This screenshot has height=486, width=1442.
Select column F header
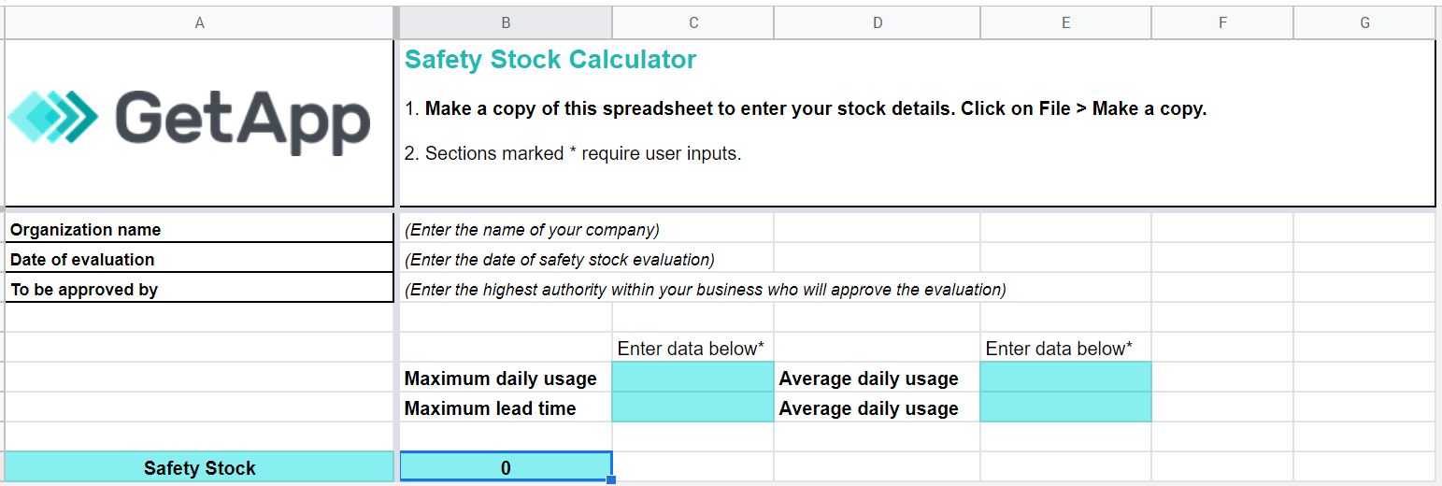click(x=1221, y=23)
